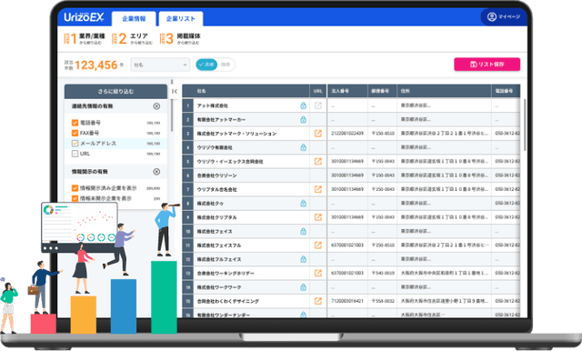Click the 法人番号 column header
This screenshot has height=351, width=582.
point(347,91)
